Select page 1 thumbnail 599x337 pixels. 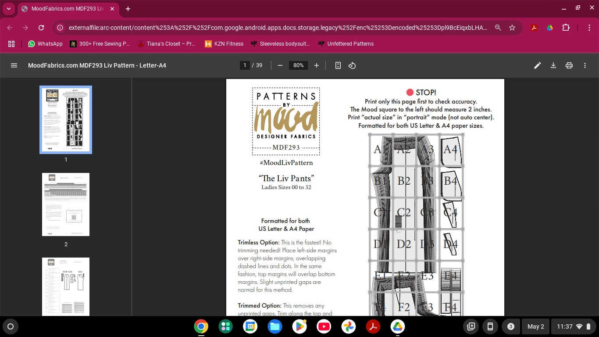tap(66, 119)
